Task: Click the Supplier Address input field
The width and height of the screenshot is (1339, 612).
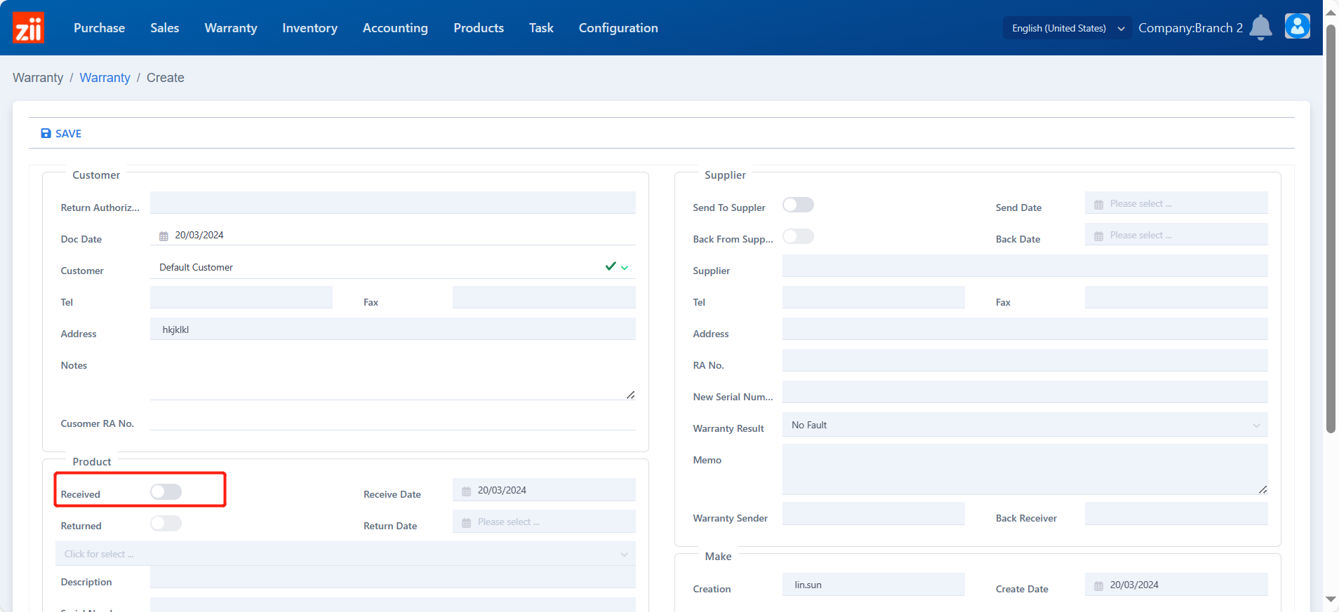Action: coord(1025,329)
